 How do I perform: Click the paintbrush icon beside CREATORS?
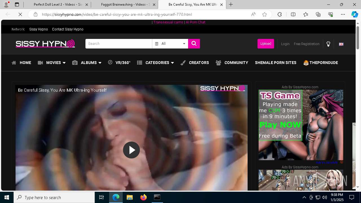[183, 63]
